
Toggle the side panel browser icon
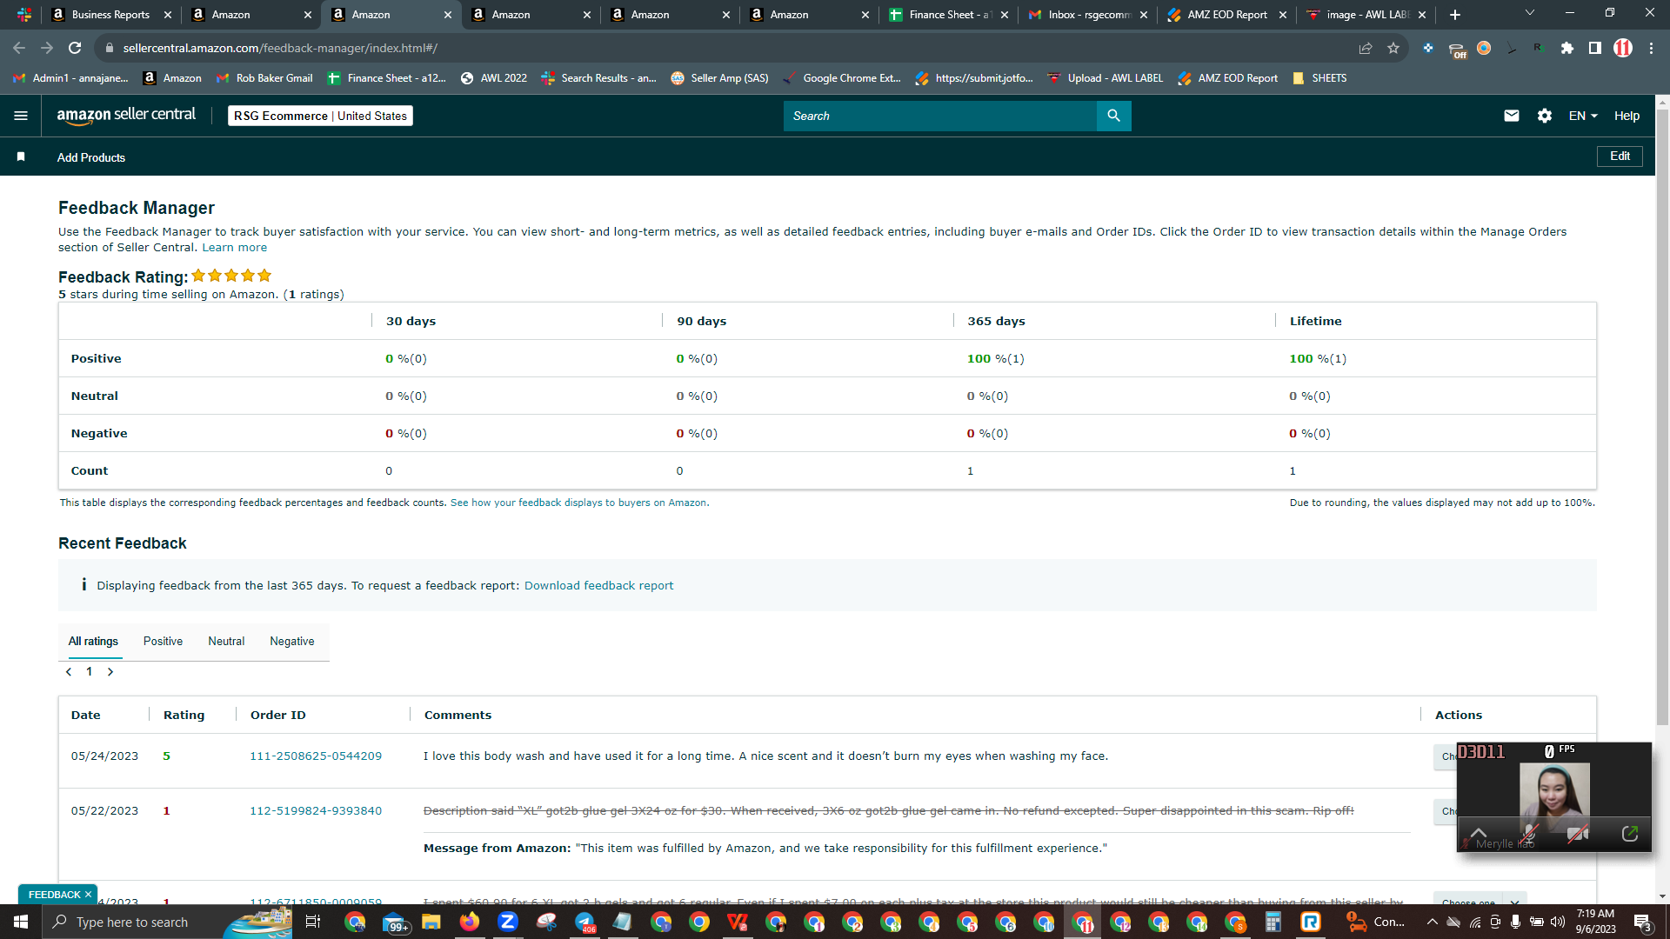click(1595, 48)
